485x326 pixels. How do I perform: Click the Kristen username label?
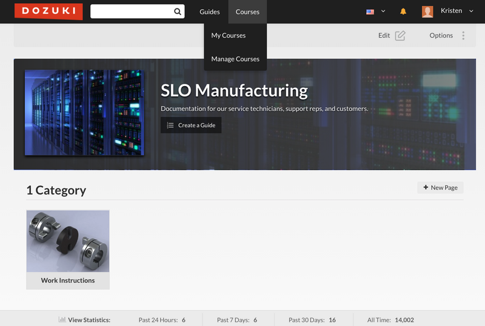pos(451,11)
